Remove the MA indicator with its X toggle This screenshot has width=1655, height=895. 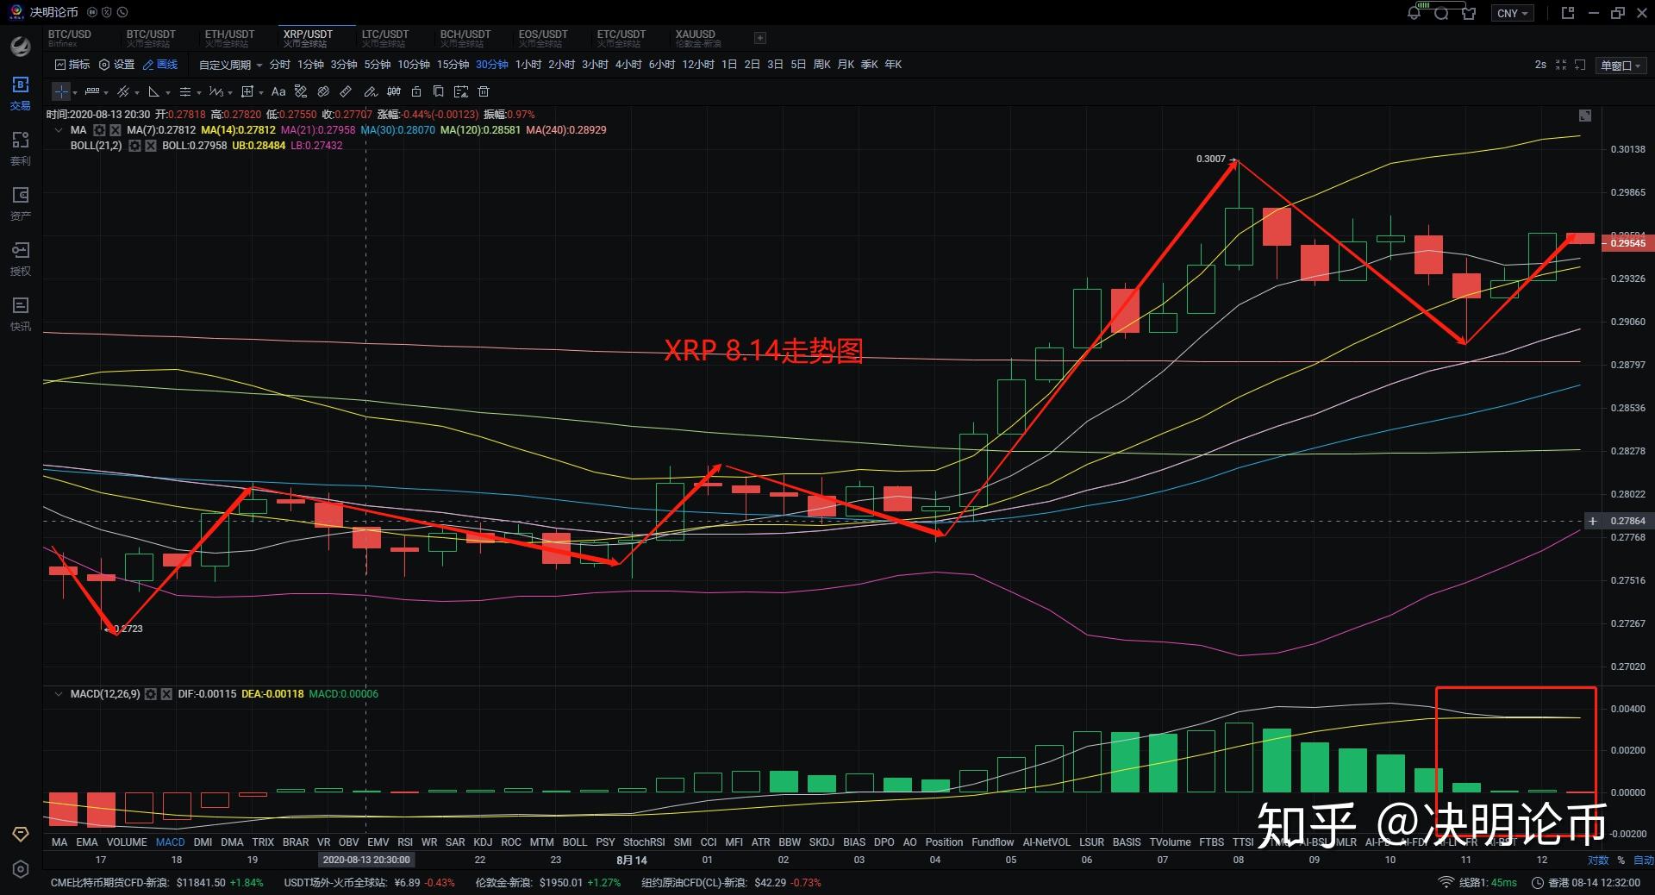(114, 129)
